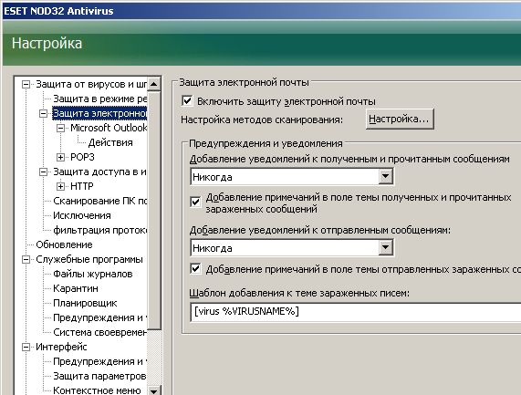The height and width of the screenshot is (395, 521).
Task: Select Контекстное меню tree item
Action: pyautogui.click(x=97, y=390)
